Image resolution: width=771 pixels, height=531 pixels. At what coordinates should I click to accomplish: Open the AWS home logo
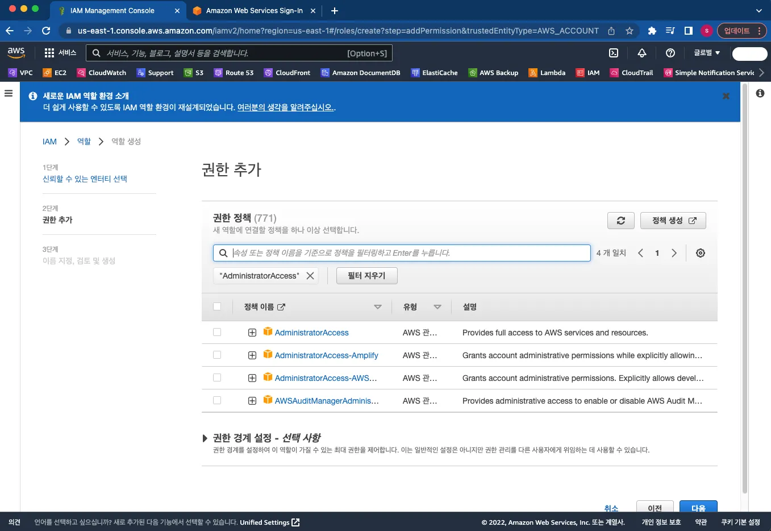16,52
